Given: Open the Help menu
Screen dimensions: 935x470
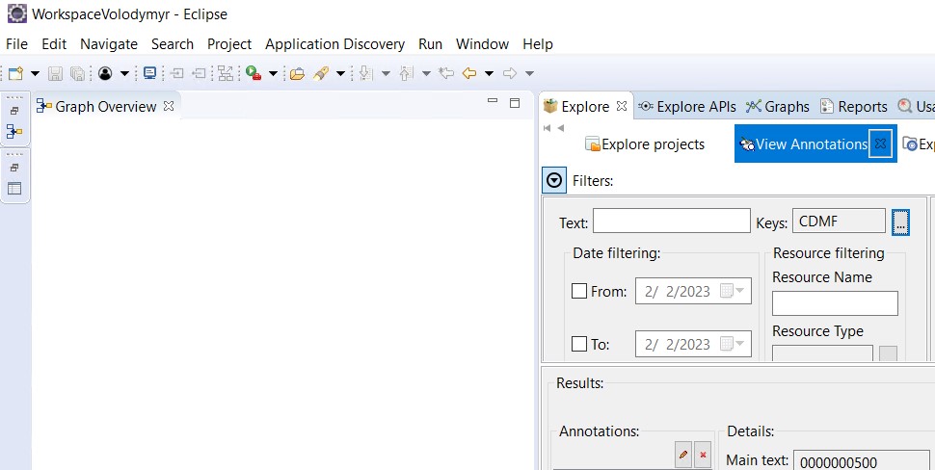Looking at the screenshot, I should coord(538,44).
